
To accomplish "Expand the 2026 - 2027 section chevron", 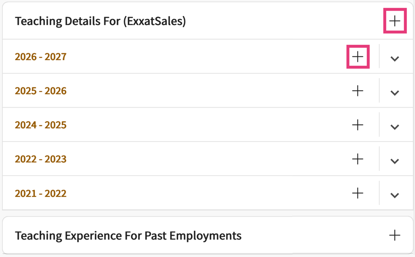I will click(x=395, y=59).
